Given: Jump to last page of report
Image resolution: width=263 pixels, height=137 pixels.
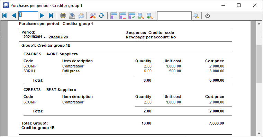Looking at the screenshot, I should click(51, 16).
